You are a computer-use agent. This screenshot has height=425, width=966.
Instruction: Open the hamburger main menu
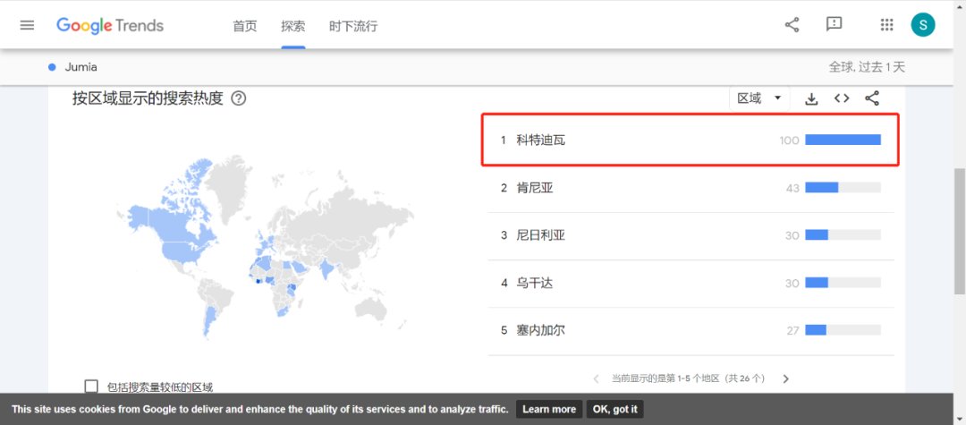[x=27, y=25]
